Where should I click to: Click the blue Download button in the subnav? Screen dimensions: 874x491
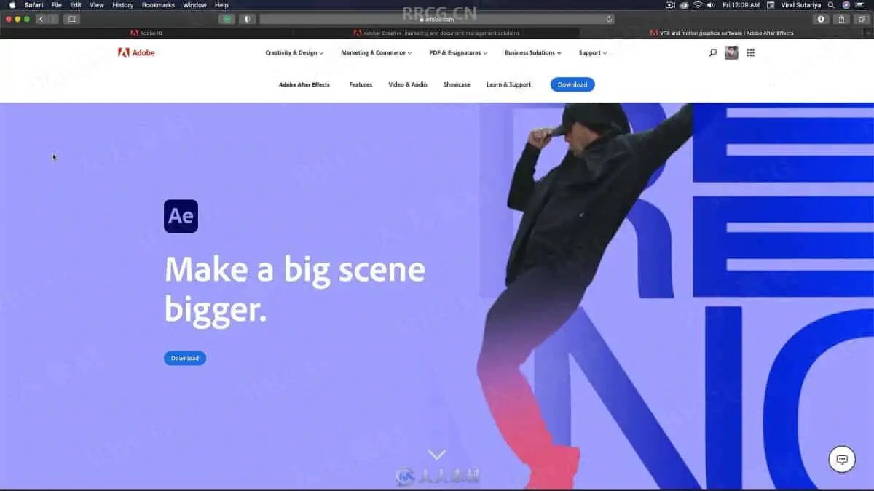click(572, 84)
